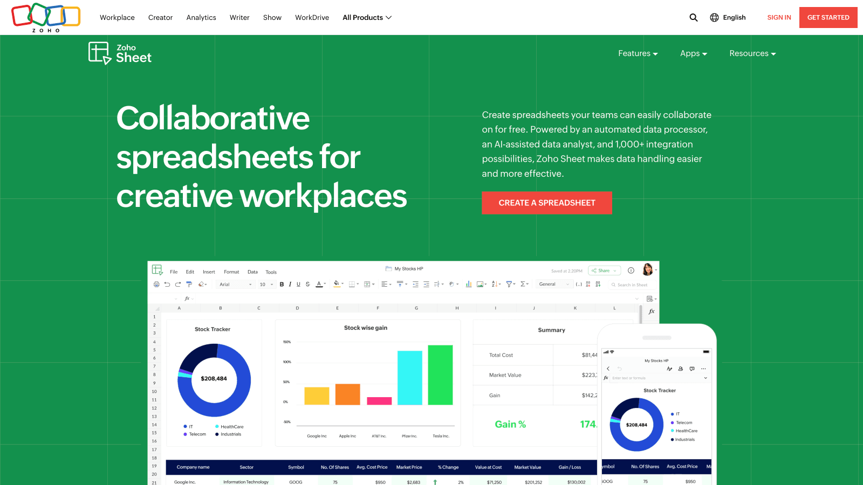
Task: Open the green Share dropdown button
Action: [604, 271]
